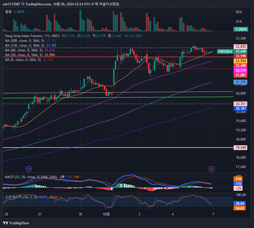Click the magenta 22,214 price label
Viewport: 254px width, 228px height.
click(241, 70)
